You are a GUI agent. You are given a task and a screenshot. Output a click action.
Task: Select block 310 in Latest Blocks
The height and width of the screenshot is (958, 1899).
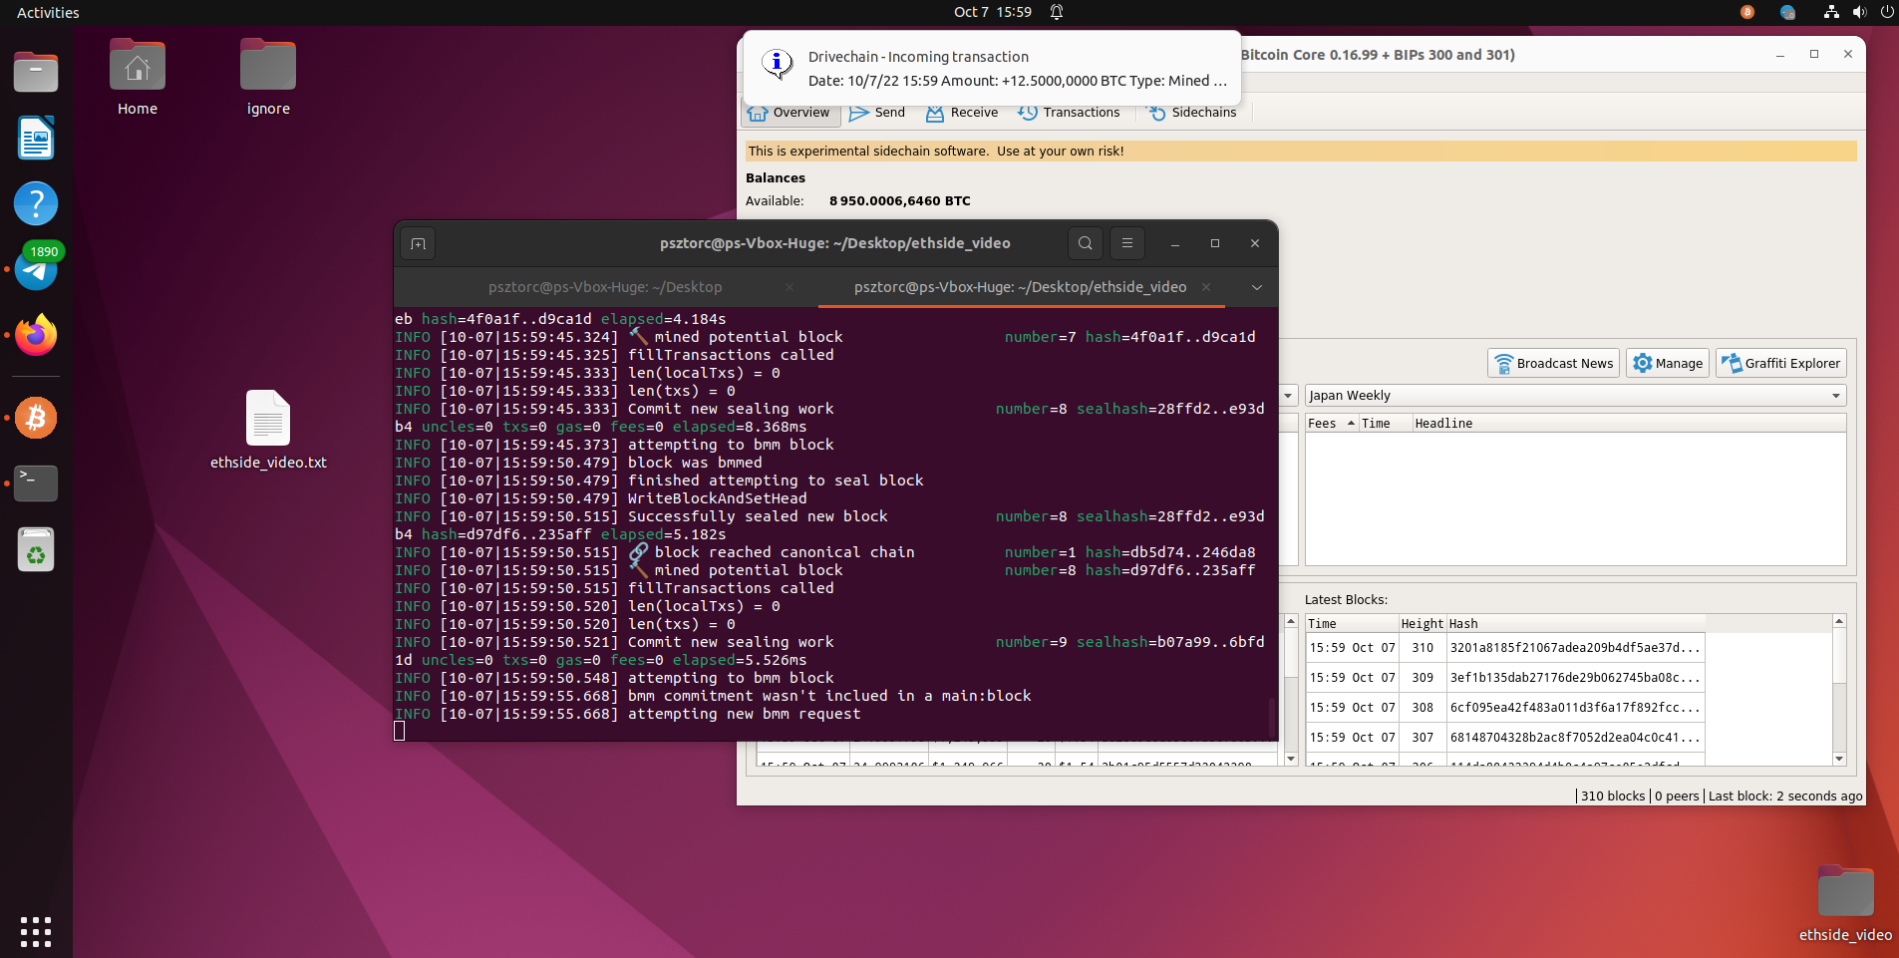[x=1505, y=648]
